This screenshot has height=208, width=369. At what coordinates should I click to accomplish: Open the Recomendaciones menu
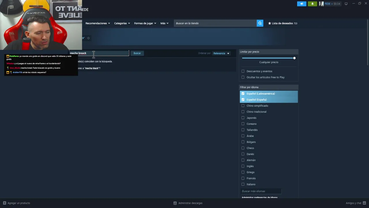pos(98,23)
